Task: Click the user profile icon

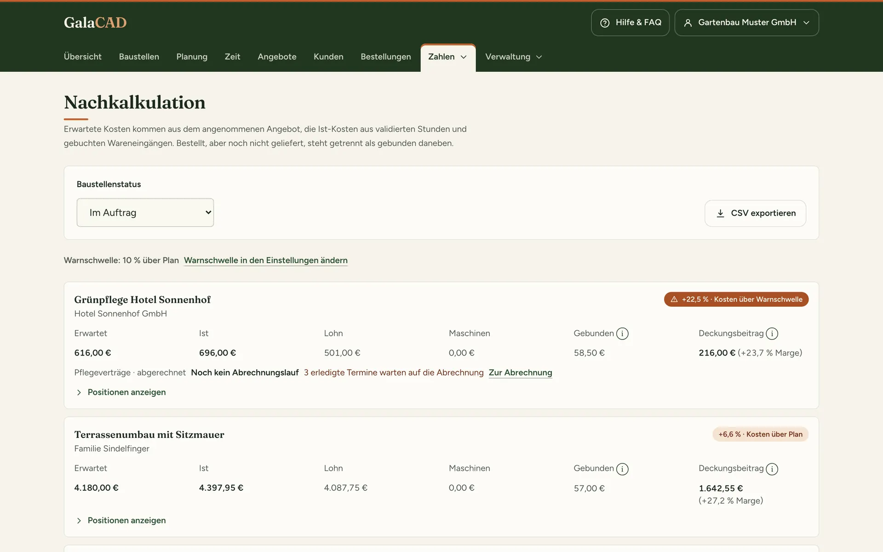Action: (x=688, y=23)
